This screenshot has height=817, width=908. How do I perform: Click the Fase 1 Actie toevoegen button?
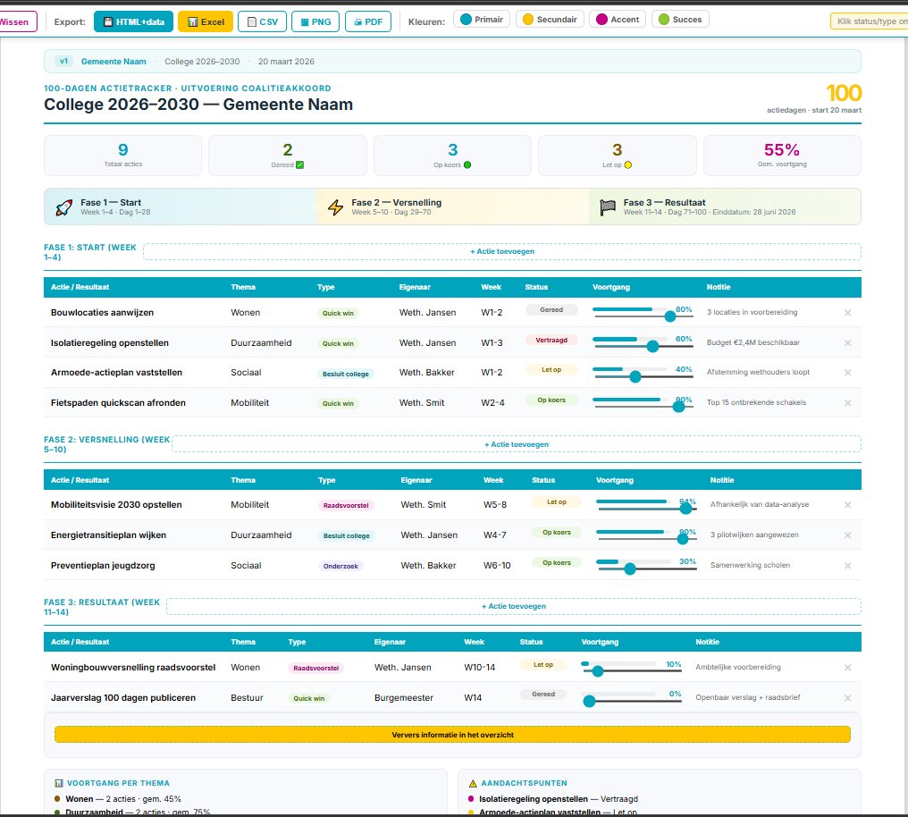(x=501, y=252)
